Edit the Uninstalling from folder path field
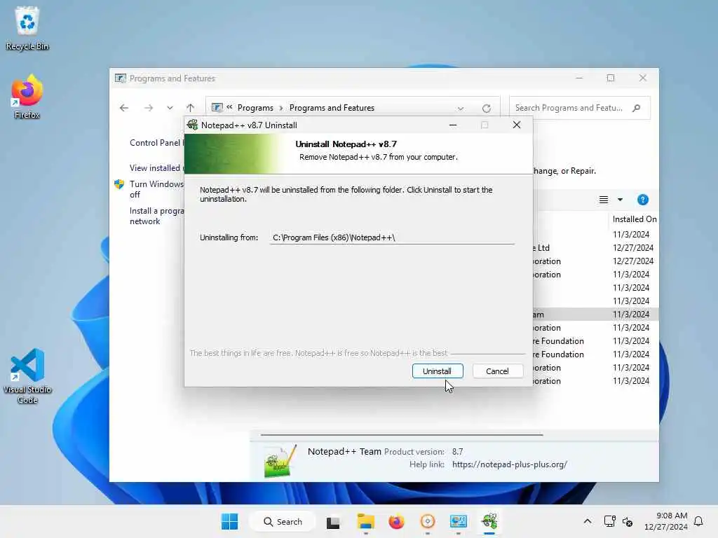This screenshot has width=718, height=538. pyautogui.click(x=391, y=237)
